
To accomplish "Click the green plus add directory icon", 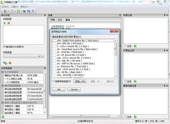I will tap(5, 23).
